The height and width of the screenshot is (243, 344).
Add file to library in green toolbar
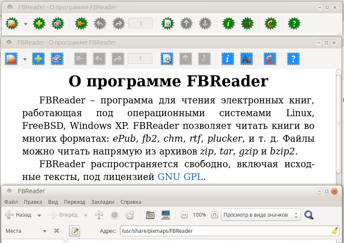[x=39, y=23]
